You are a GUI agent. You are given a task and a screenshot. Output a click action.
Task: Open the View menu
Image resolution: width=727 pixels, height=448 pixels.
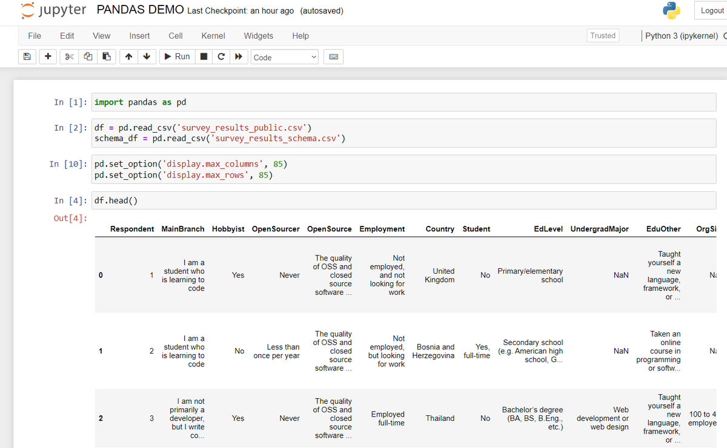point(101,36)
